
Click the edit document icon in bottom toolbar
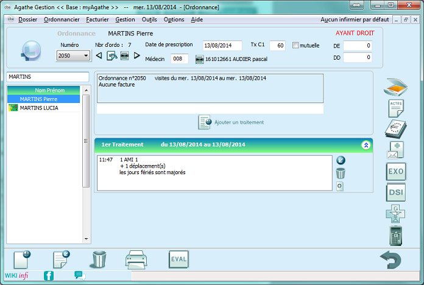point(62,259)
